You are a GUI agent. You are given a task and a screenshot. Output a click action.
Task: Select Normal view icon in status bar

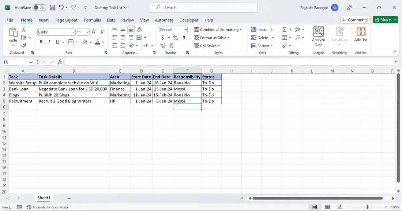point(315,207)
